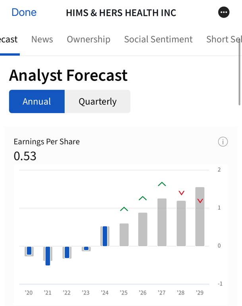
Task: Click the red down arrow on '29 bar
Action: click(200, 201)
